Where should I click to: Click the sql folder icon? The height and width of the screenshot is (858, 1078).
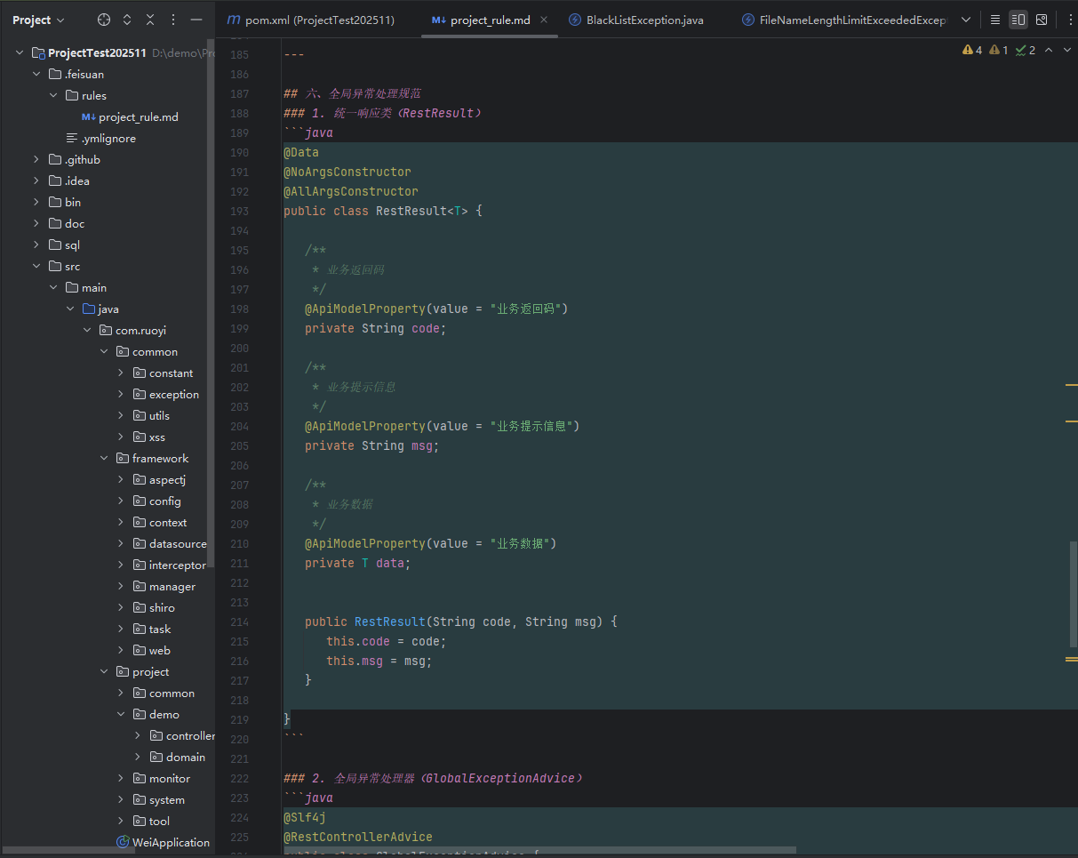55,245
